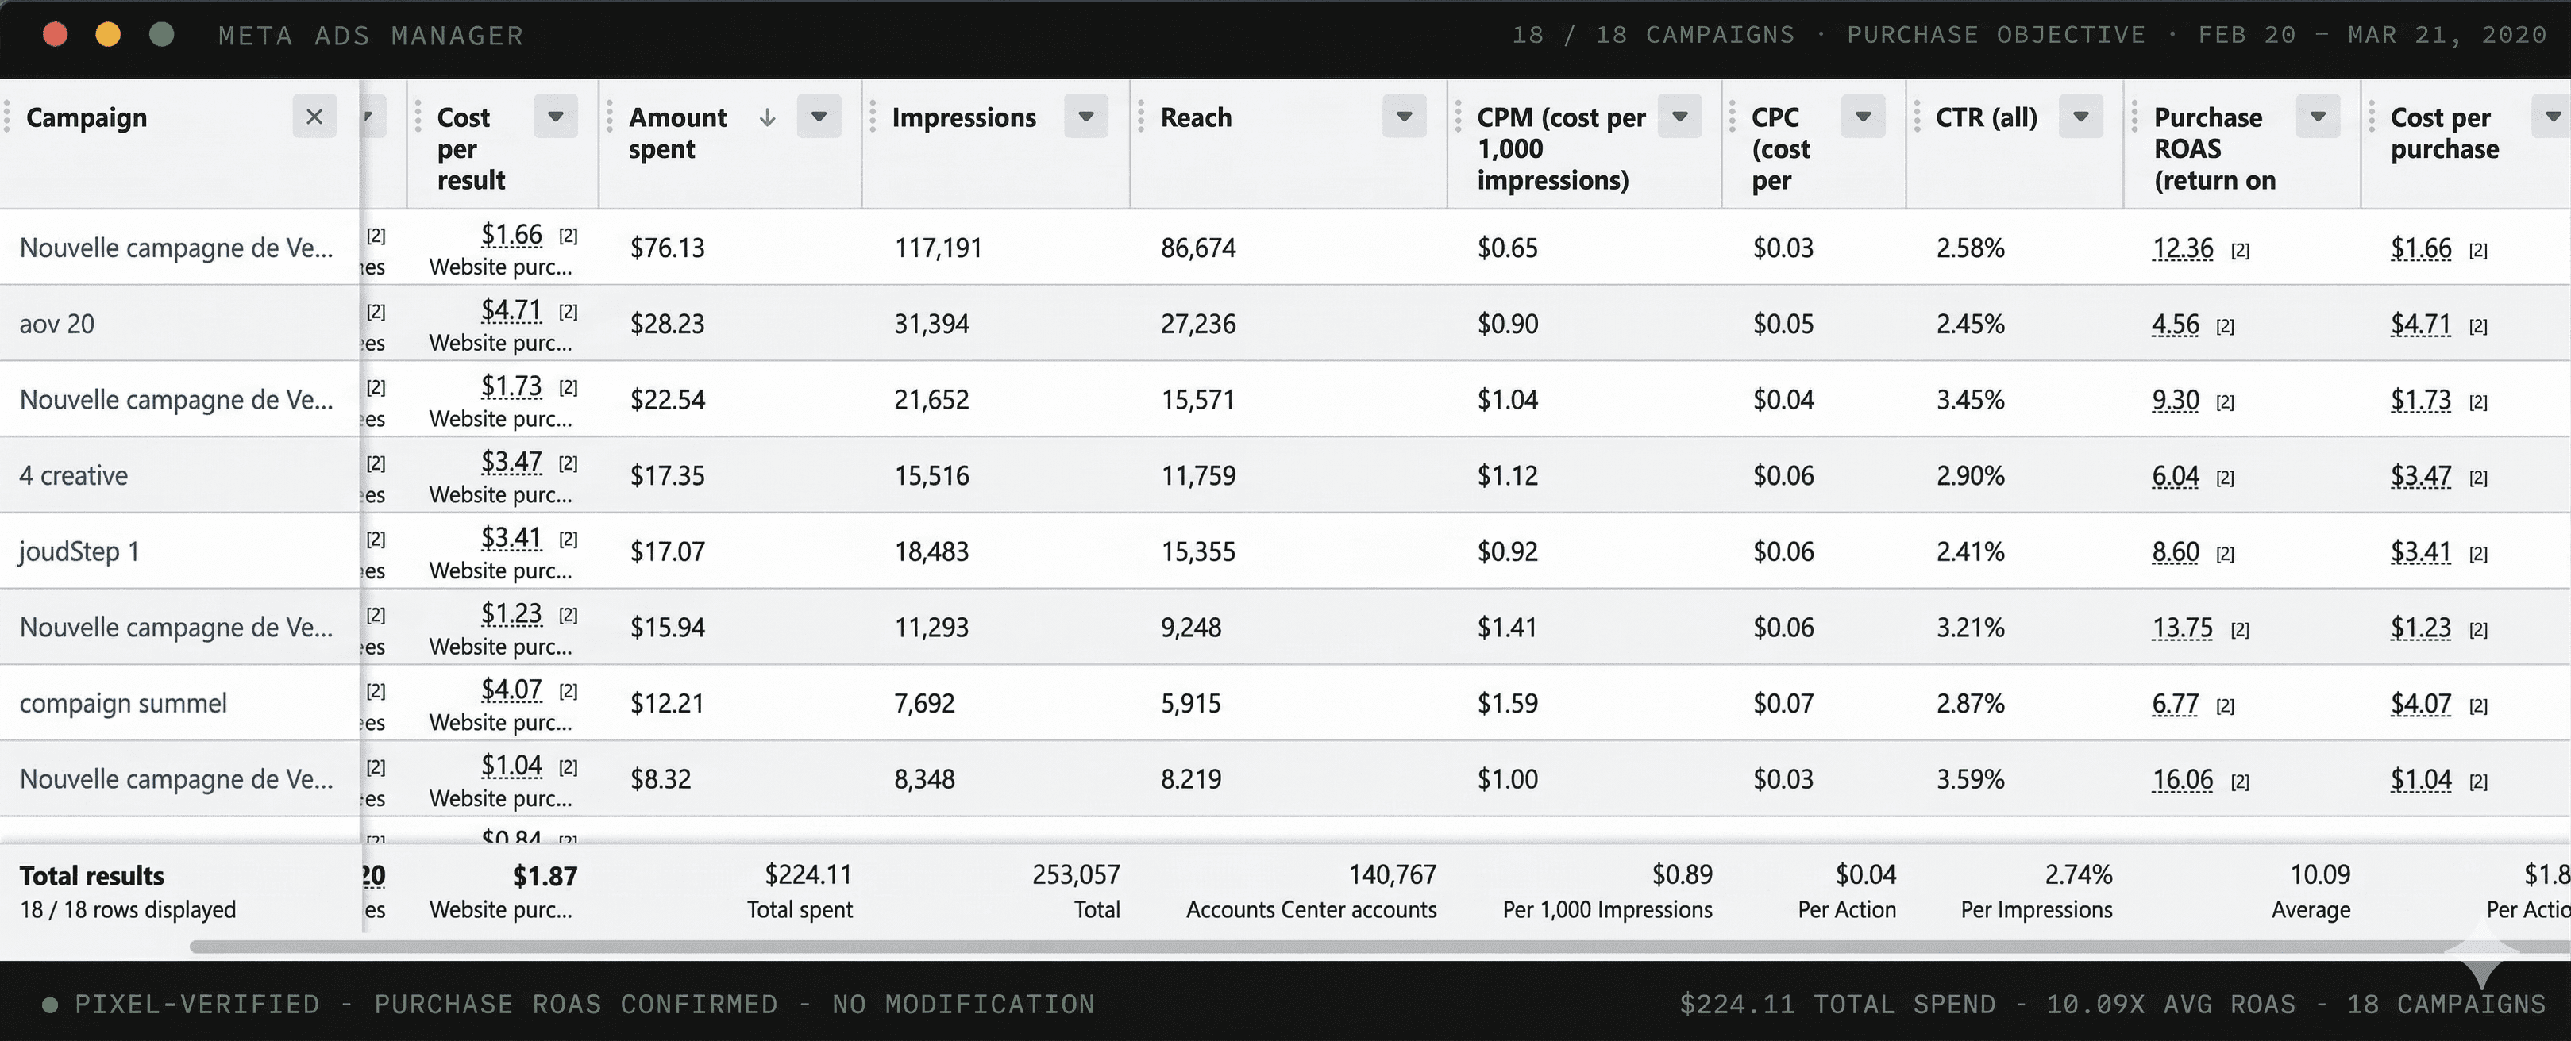Click the compaign summel campaign name
Viewport: 2571px width, 1041px height.
point(123,703)
